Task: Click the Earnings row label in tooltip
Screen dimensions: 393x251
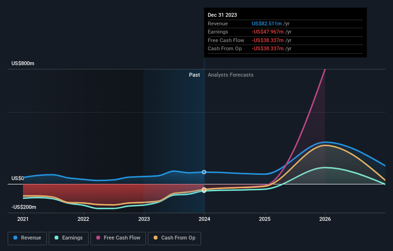Action: [x=218, y=32]
